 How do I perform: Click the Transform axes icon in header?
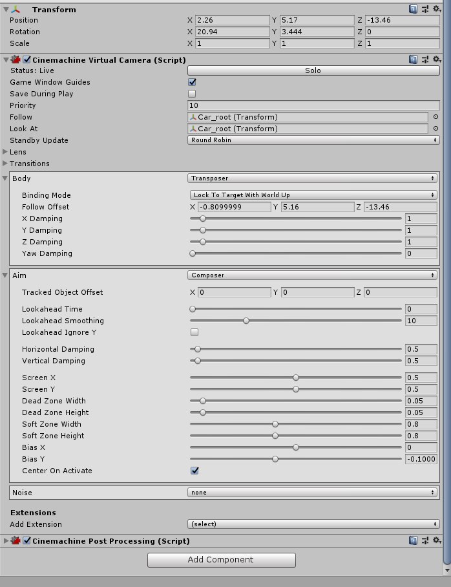tap(16, 9)
